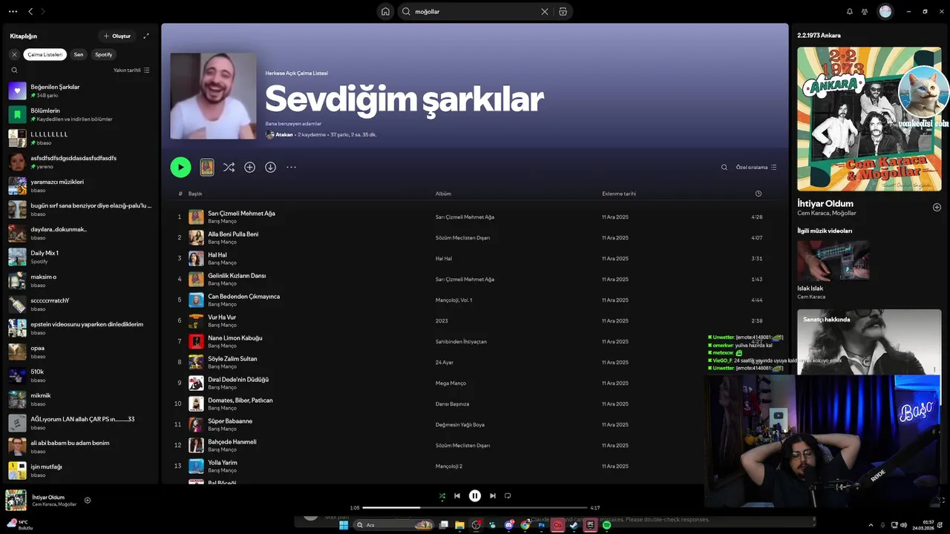Open Atakan playlist owner profile
This screenshot has height=534, width=950.
click(x=284, y=135)
